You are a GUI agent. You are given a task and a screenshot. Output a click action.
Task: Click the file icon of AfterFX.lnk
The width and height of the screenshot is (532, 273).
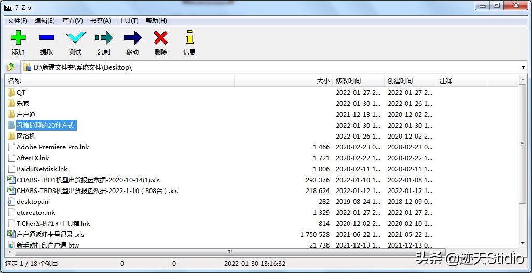pos(11,158)
